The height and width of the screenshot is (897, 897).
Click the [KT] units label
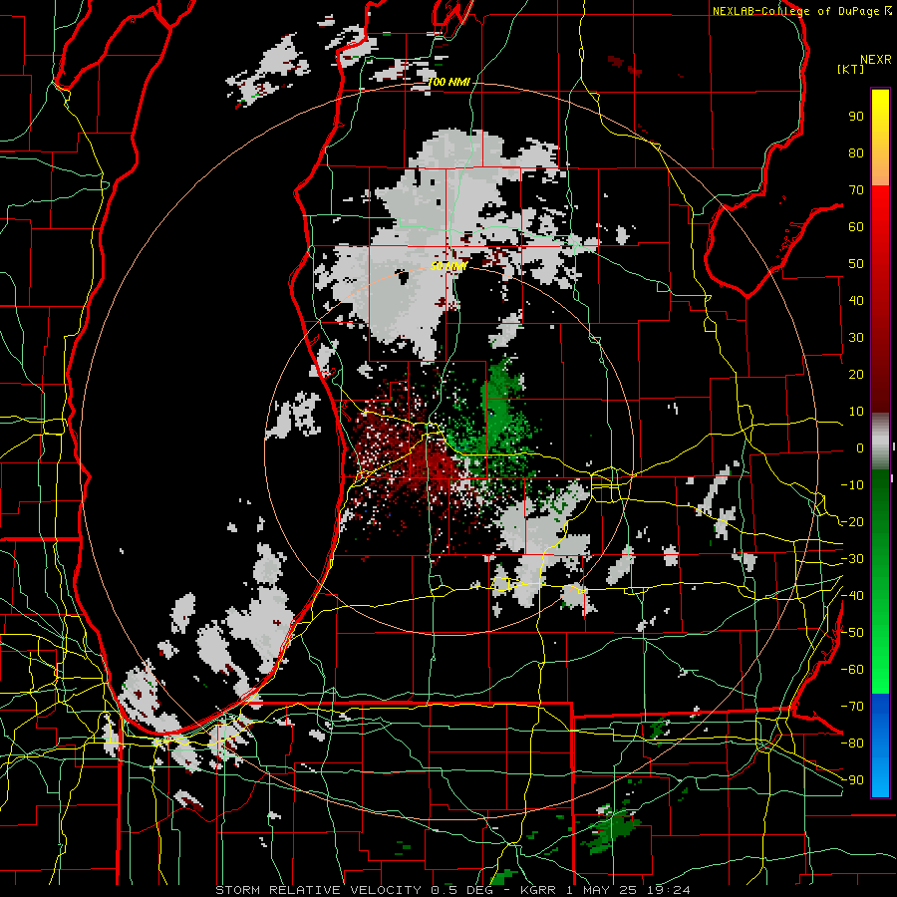[x=851, y=69]
